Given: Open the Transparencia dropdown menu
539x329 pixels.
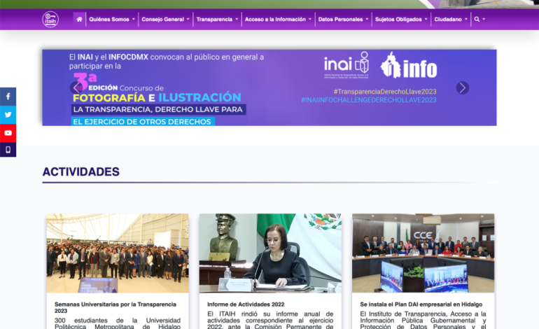Looking at the screenshot, I should click(217, 20).
